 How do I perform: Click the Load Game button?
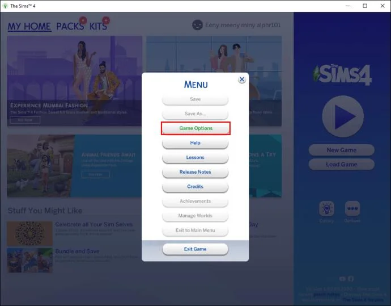point(341,165)
